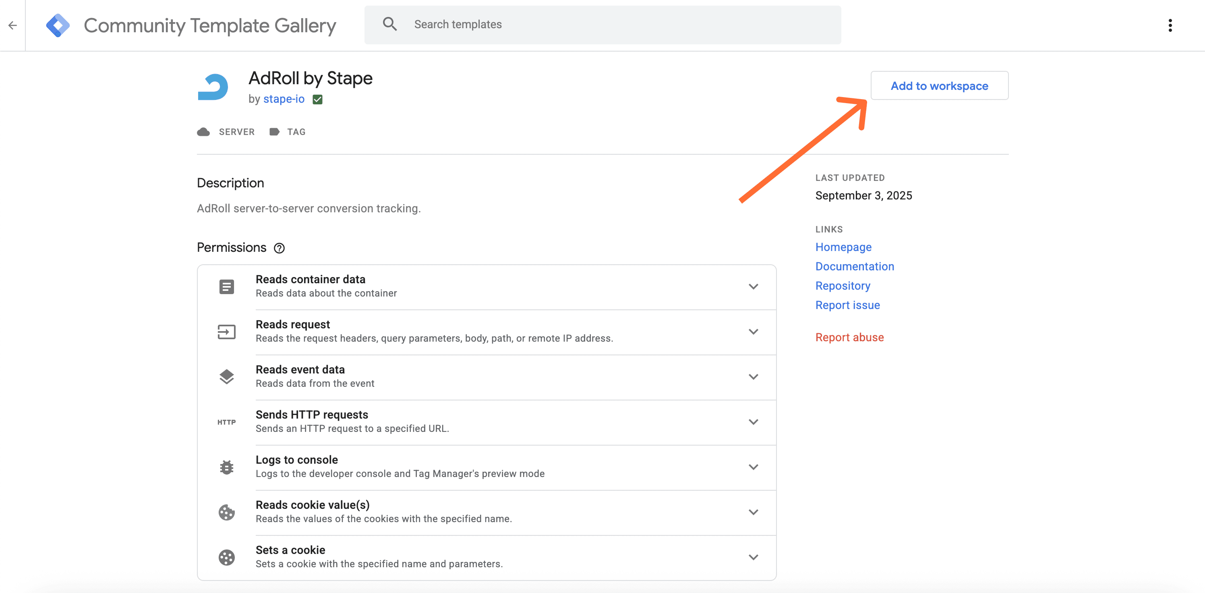
Task: Click the green verified checkmark badge
Action: coord(318,99)
